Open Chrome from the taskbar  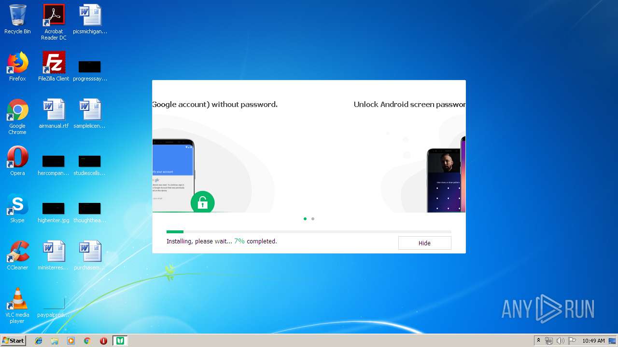pyautogui.click(x=87, y=341)
